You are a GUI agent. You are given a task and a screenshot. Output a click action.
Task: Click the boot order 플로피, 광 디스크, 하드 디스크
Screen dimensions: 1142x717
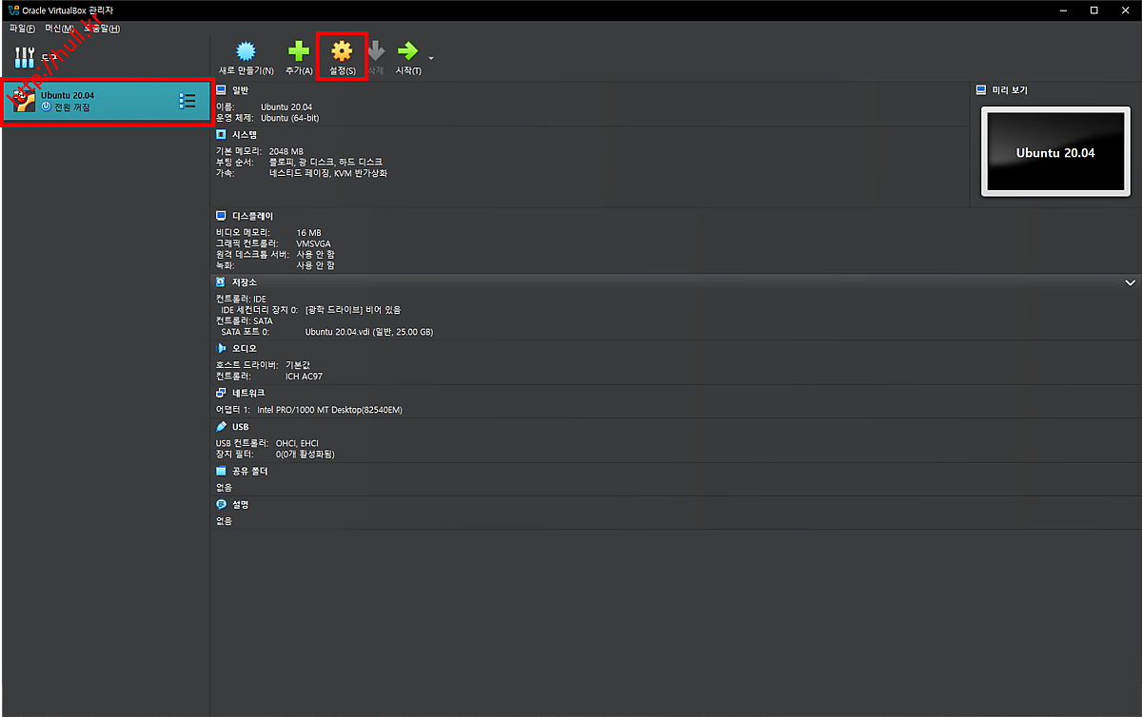coord(325,163)
